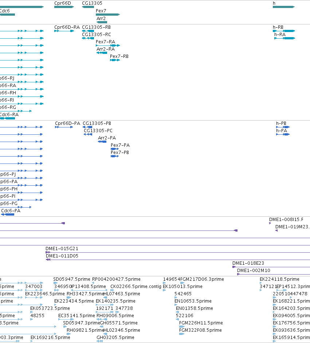Select transcript CG13305-RC
This screenshot has height=343, width=310.
coord(88,38)
